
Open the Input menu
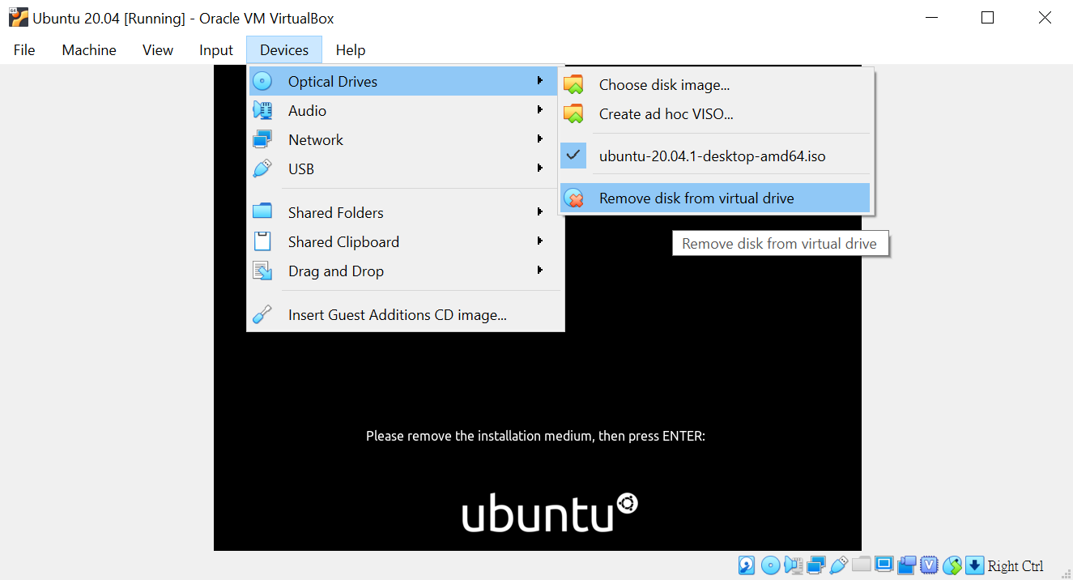point(216,50)
